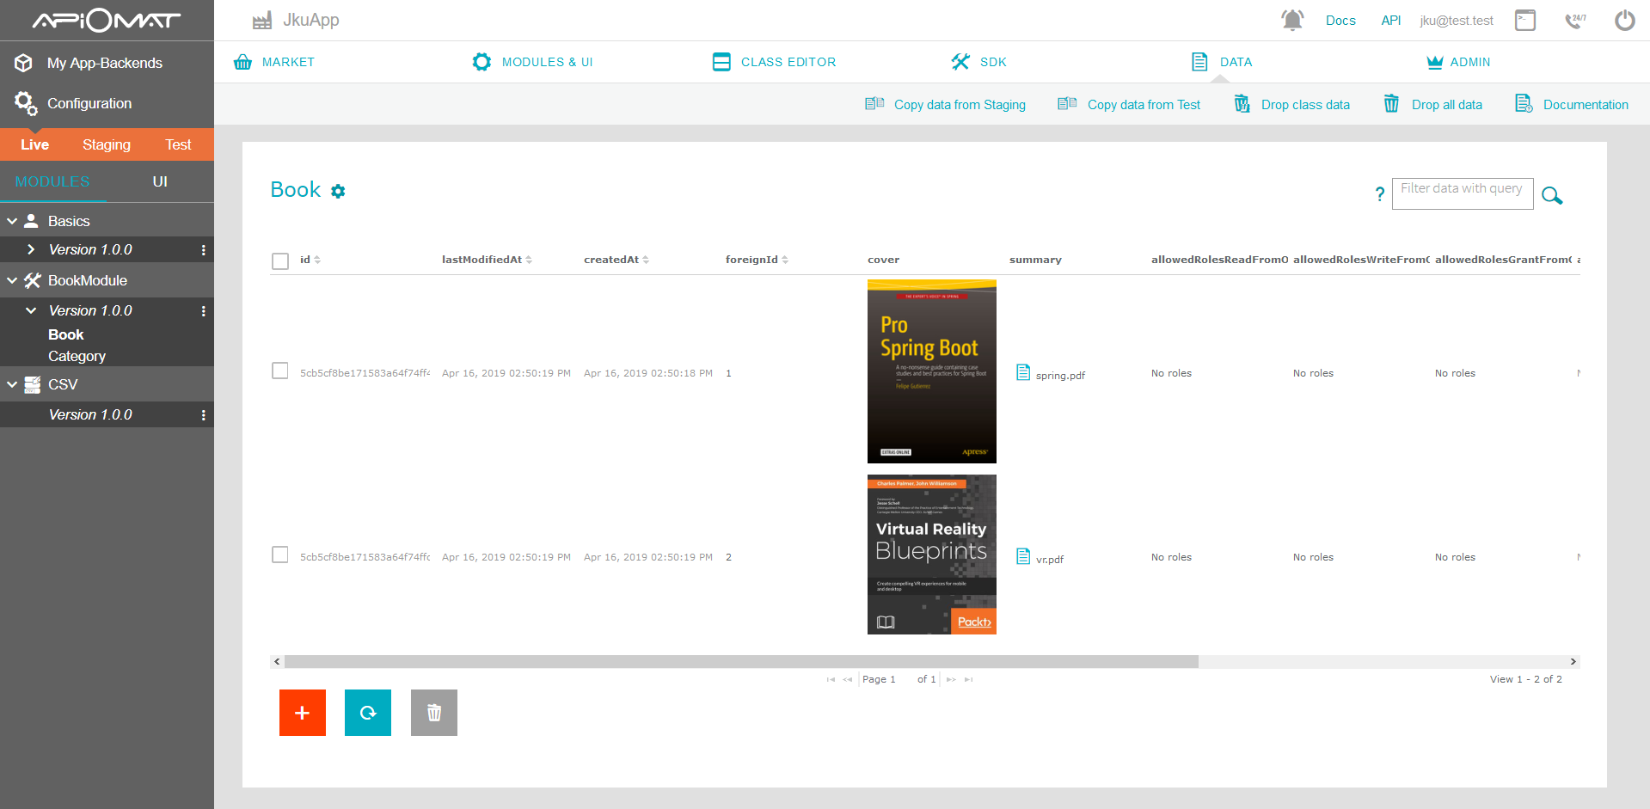Viewport: 1650px width, 809px height.
Task: Click Drop all data
Action: (x=1432, y=105)
